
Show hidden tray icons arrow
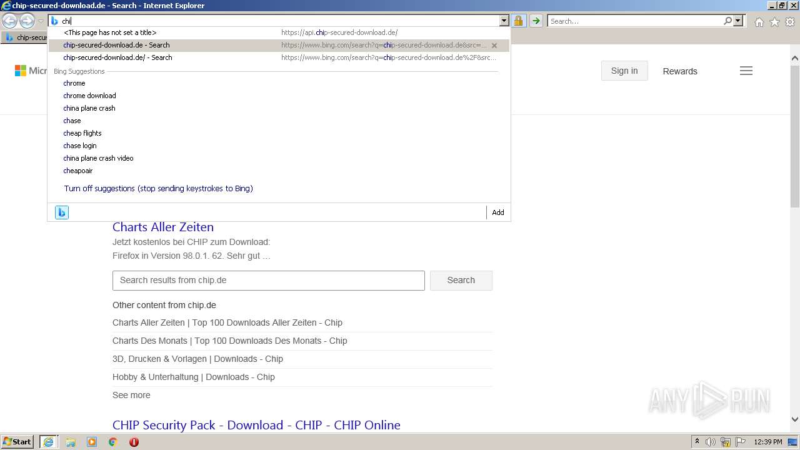coord(697,442)
